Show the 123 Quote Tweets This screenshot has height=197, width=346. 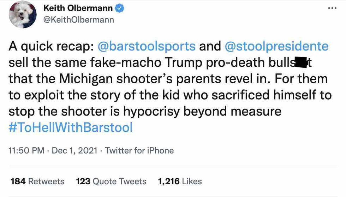[x=111, y=181]
